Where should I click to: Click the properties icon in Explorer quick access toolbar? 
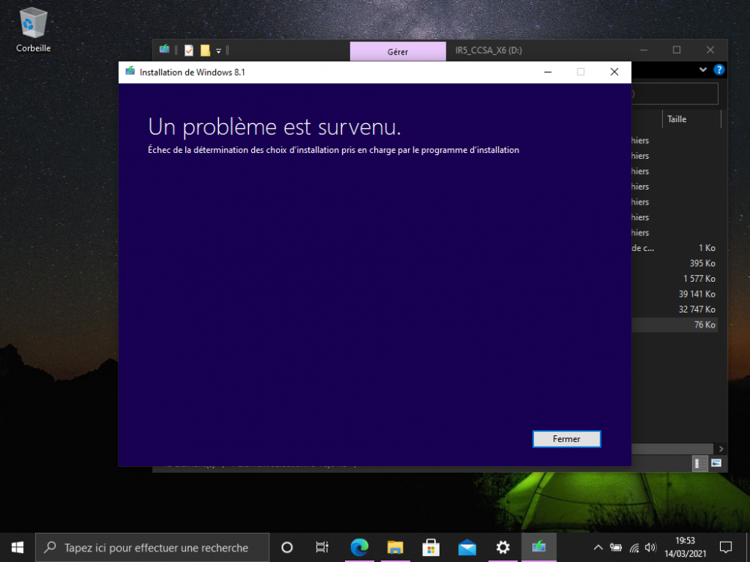[x=189, y=50]
